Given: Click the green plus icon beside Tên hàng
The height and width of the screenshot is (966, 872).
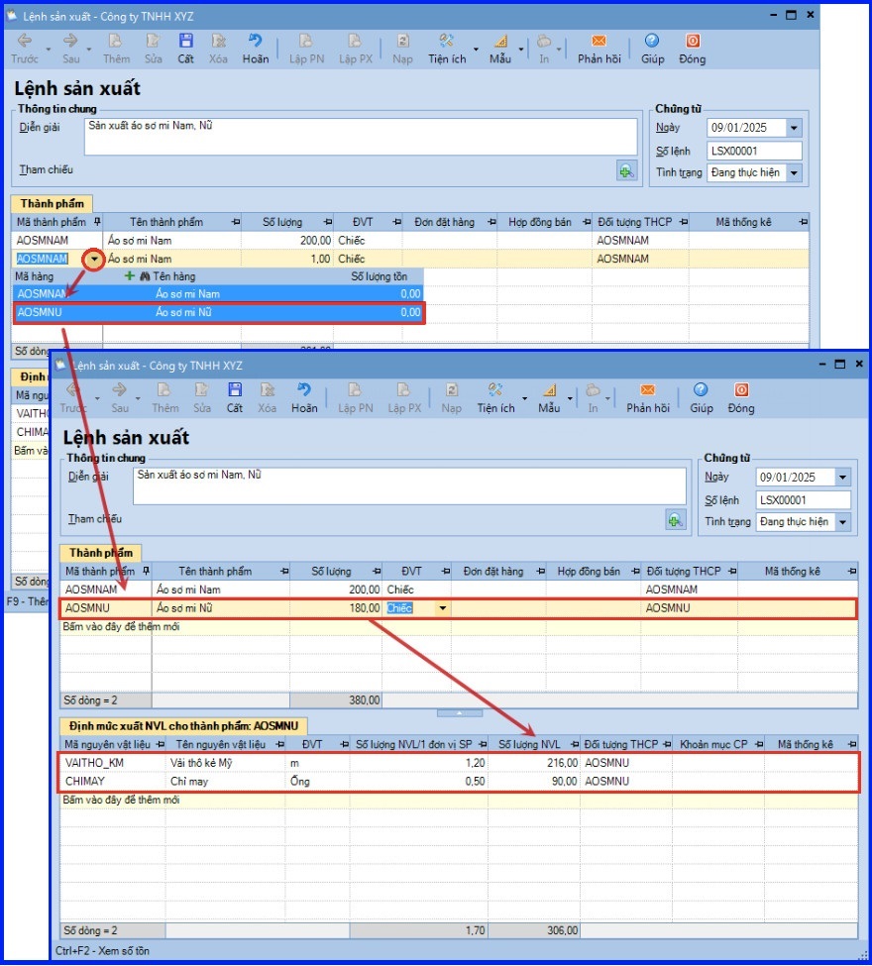Looking at the screenshot, I should 129,276.
